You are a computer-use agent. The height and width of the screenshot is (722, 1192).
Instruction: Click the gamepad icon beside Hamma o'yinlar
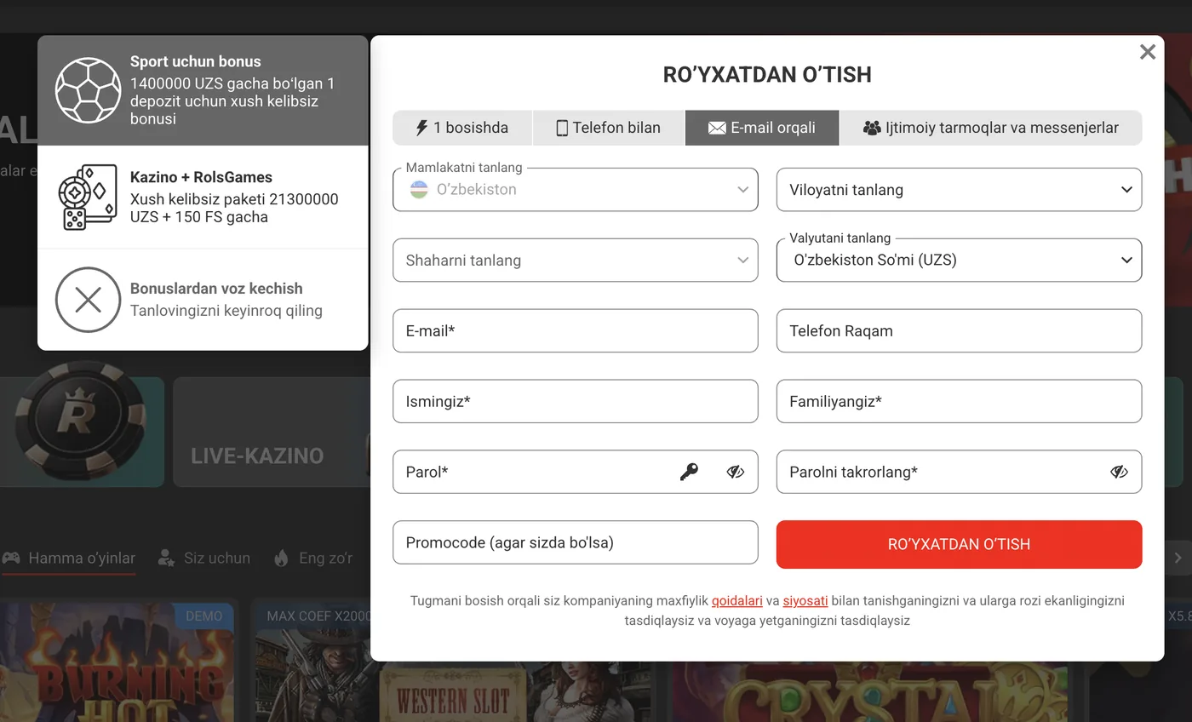click(11, 558)
